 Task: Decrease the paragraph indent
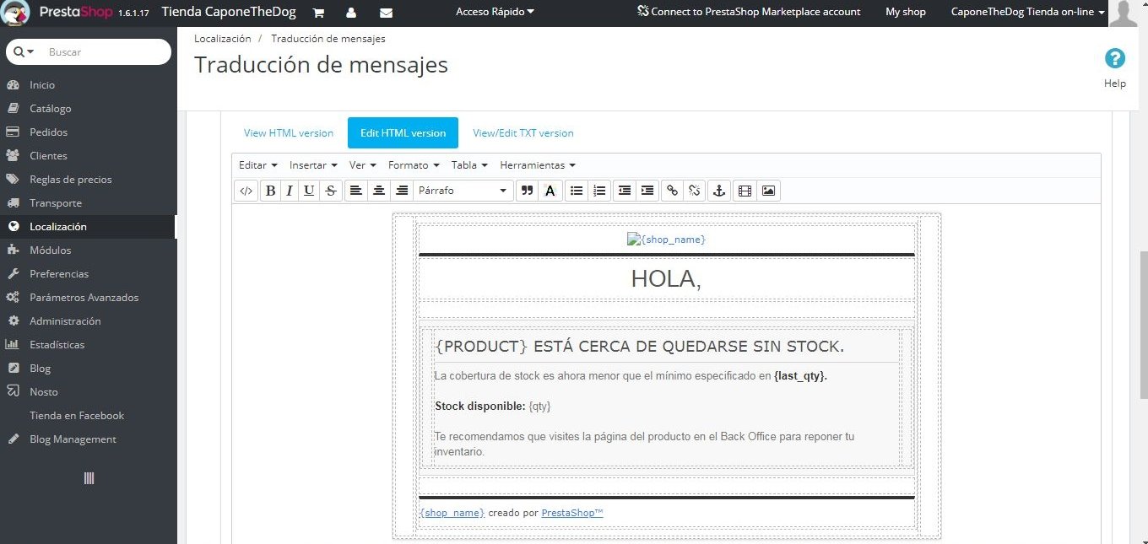point(625,191)
